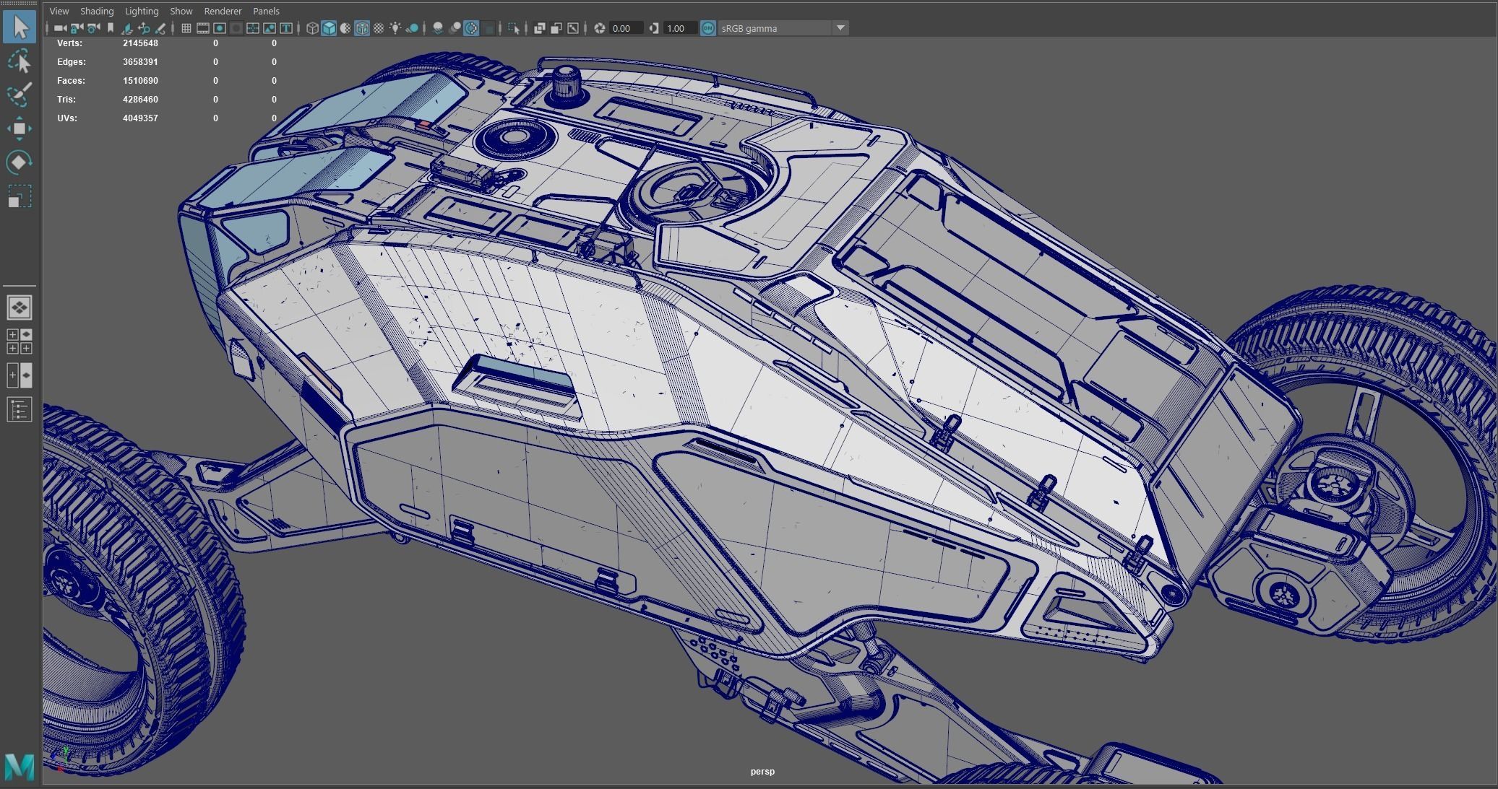The width and height of the screenshot is (1498, 789).
Task: Toggle the color management ON button
Action: 708,28
